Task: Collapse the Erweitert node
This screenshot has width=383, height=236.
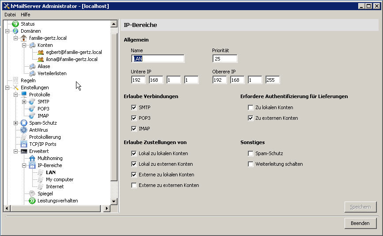Action: [15, 151]
